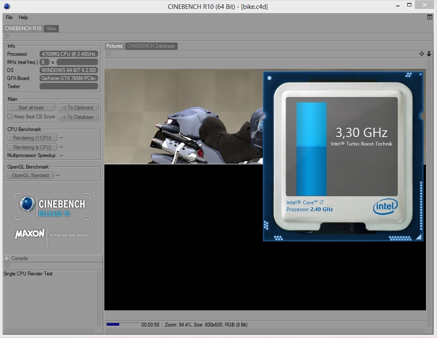Click the Rendering (1 CPU) button
The width and height of the screenshot is (437, 338).
32,137
